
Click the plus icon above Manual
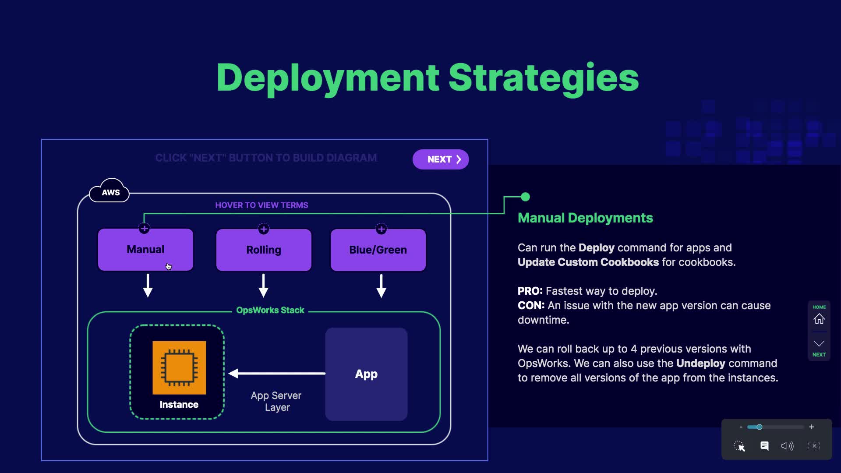(144, 229)
